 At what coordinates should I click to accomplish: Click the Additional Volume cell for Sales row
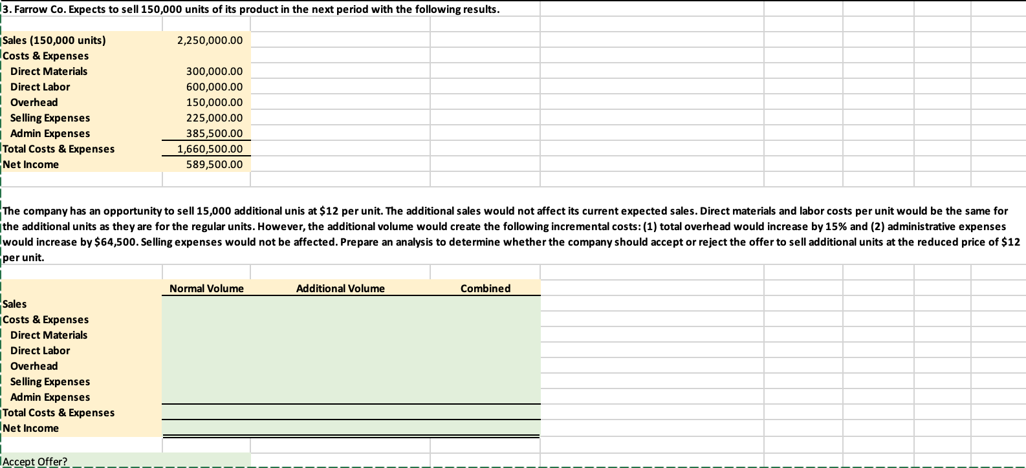pos(340,304)
